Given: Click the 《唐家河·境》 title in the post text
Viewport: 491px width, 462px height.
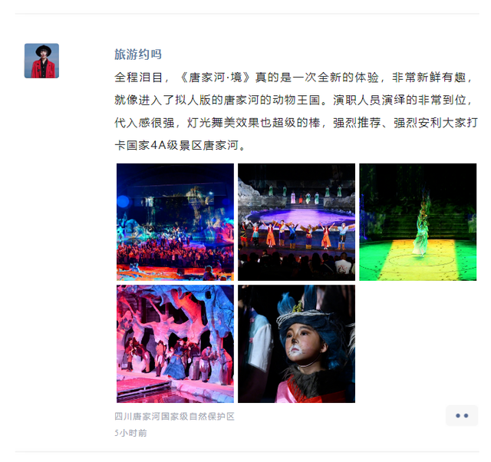Looking at the screenshot, I should point(216,77).
